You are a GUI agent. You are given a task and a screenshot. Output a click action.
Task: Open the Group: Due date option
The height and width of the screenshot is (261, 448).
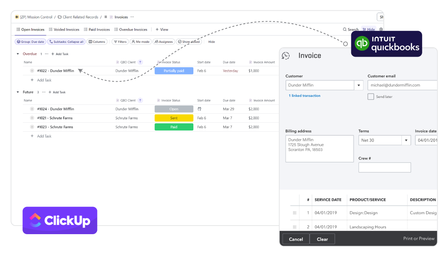click(x=30, y=41)
